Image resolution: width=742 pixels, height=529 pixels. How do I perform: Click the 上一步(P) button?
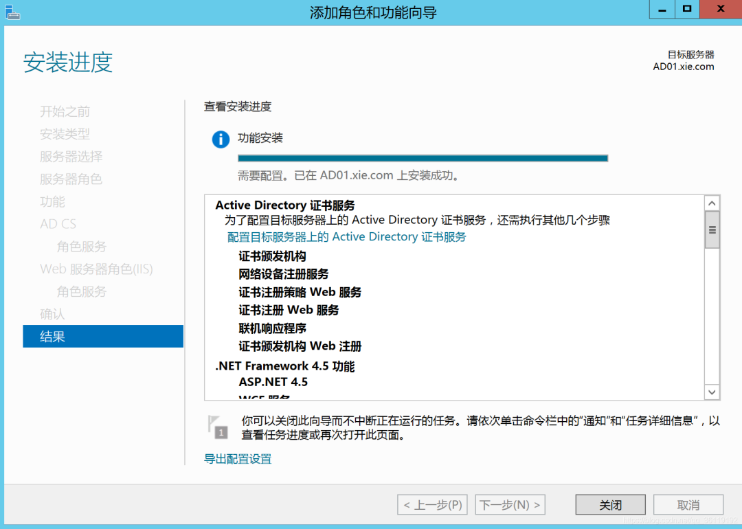point(432,505)
